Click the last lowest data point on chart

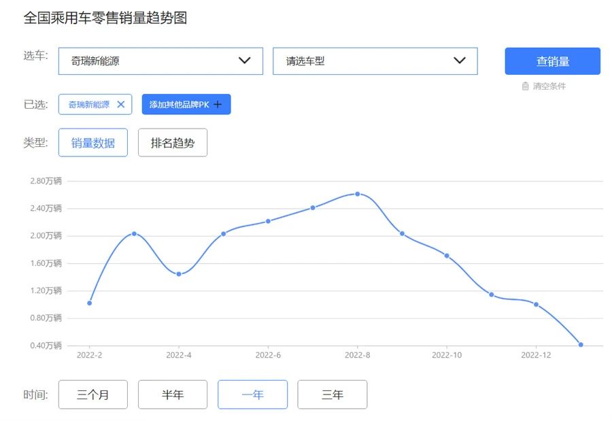point(581,345)
